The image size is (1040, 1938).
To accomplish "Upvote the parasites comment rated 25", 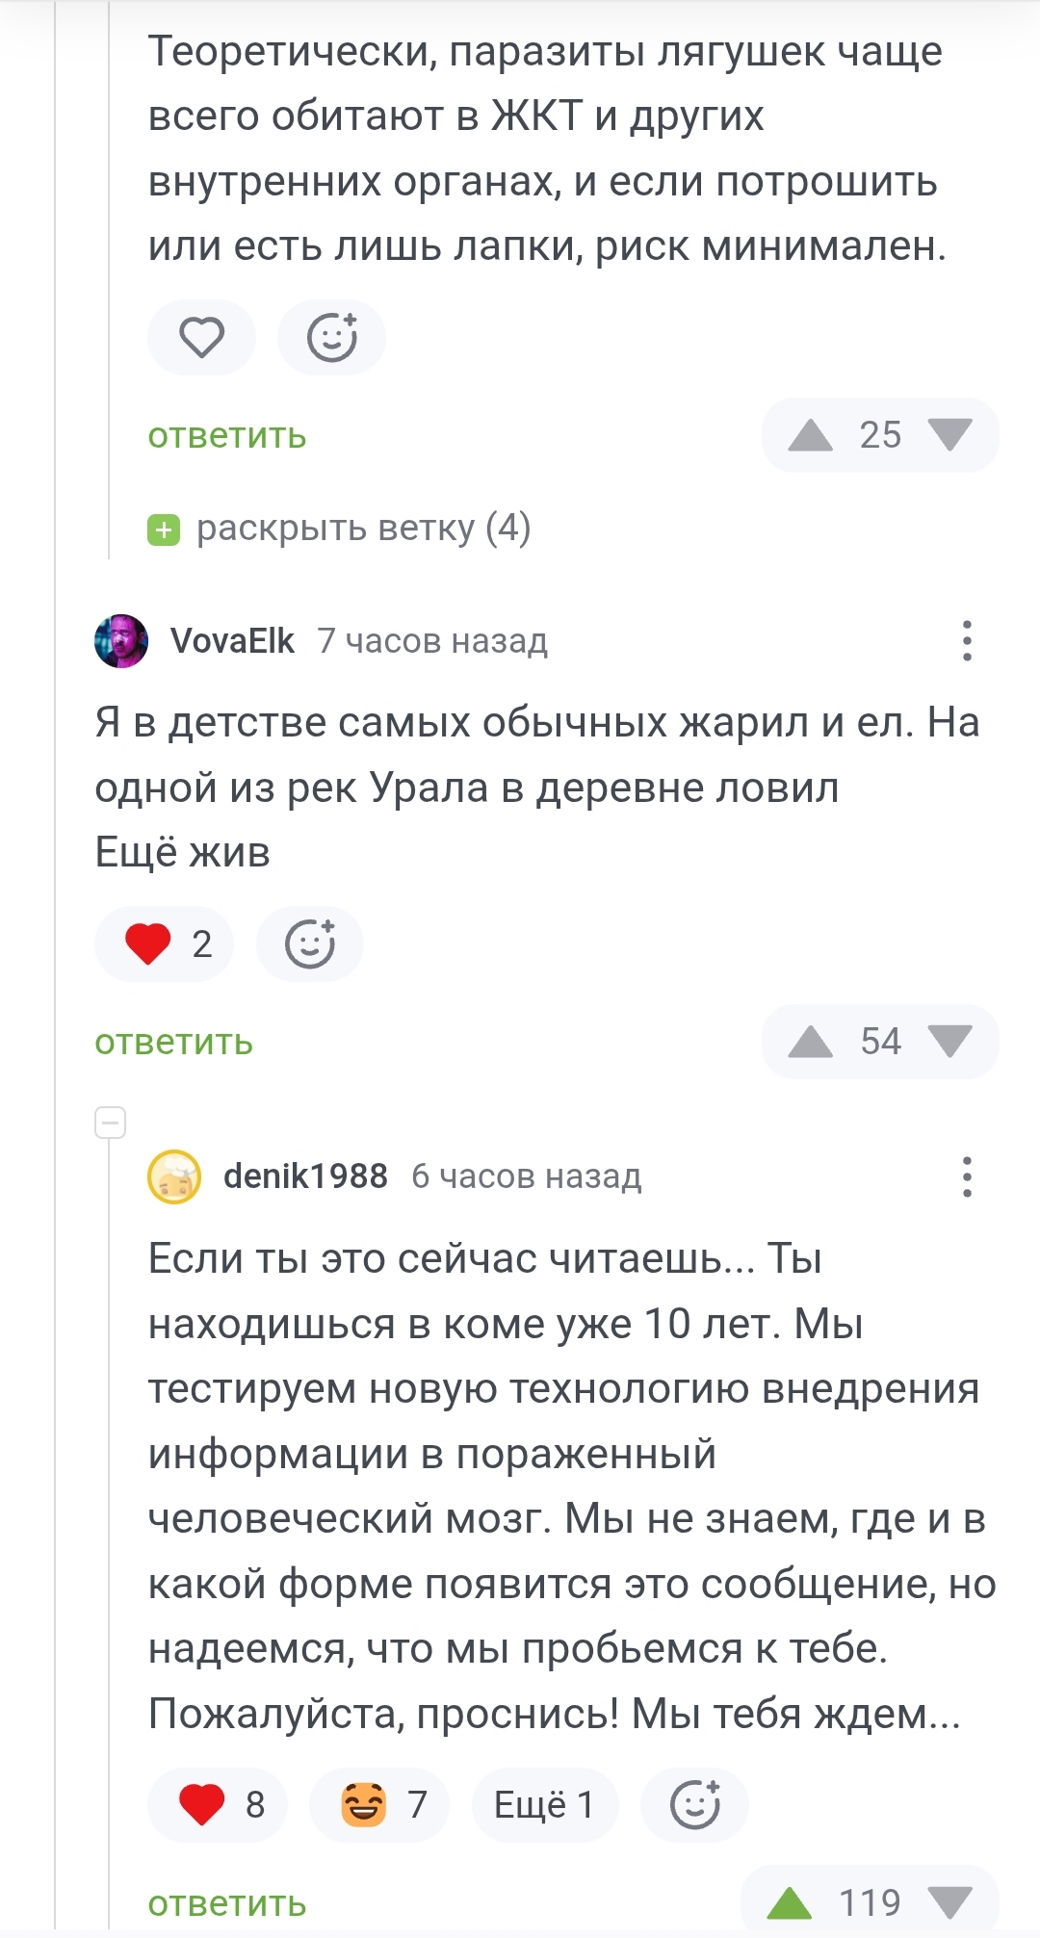I will 810,435.
